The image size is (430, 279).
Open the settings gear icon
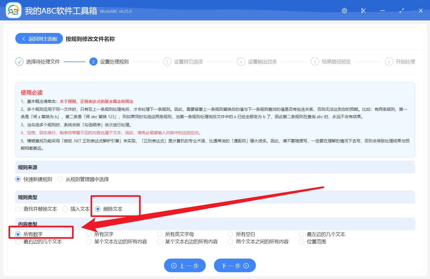coord(344,11)
